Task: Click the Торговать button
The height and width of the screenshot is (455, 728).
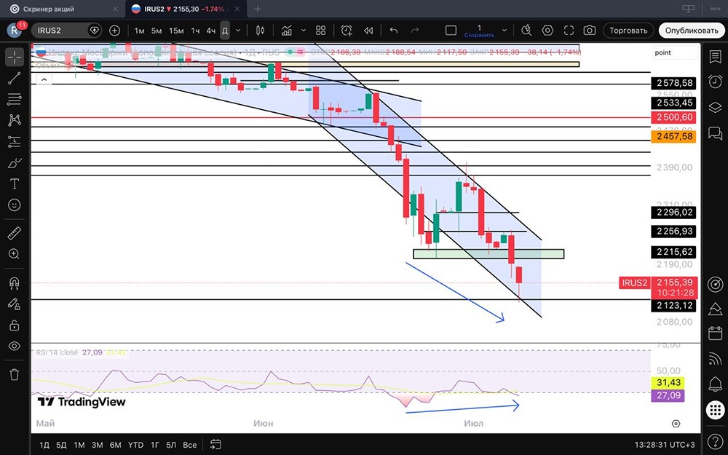Action: [x=628, y=31]
